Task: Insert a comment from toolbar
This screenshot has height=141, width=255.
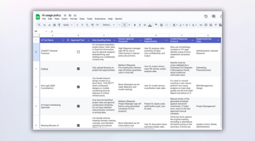Action: [206, 25]
